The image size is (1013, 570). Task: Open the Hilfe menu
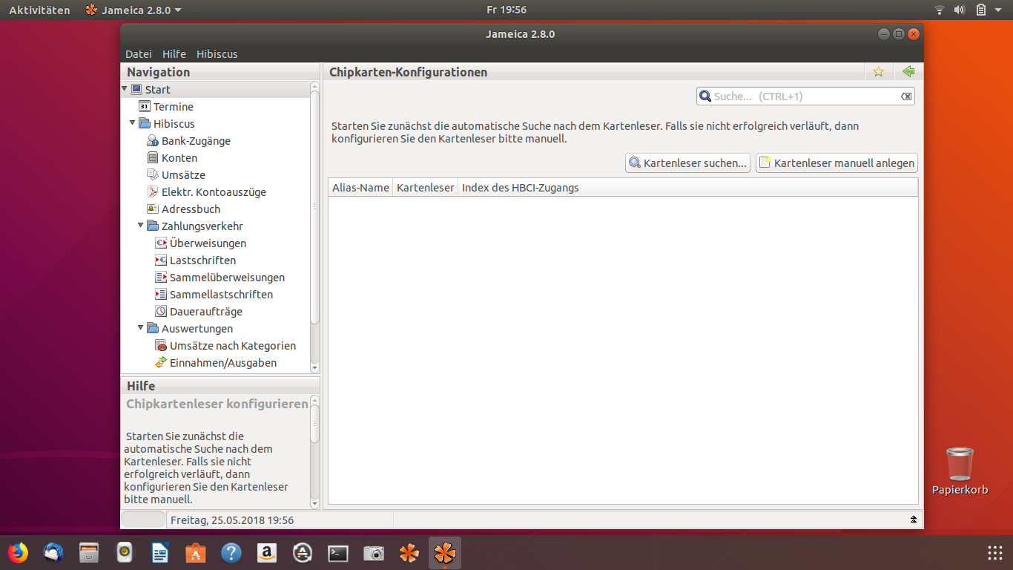click(x=174, y=54)
